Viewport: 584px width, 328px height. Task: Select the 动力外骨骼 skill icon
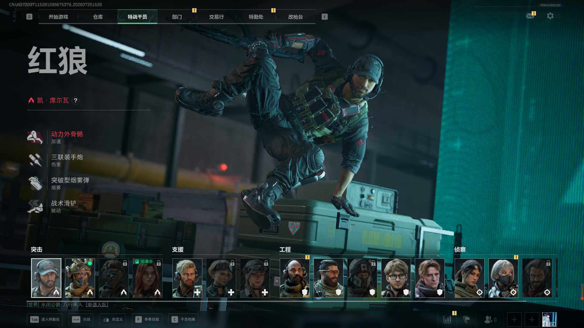tap(35, 137)
